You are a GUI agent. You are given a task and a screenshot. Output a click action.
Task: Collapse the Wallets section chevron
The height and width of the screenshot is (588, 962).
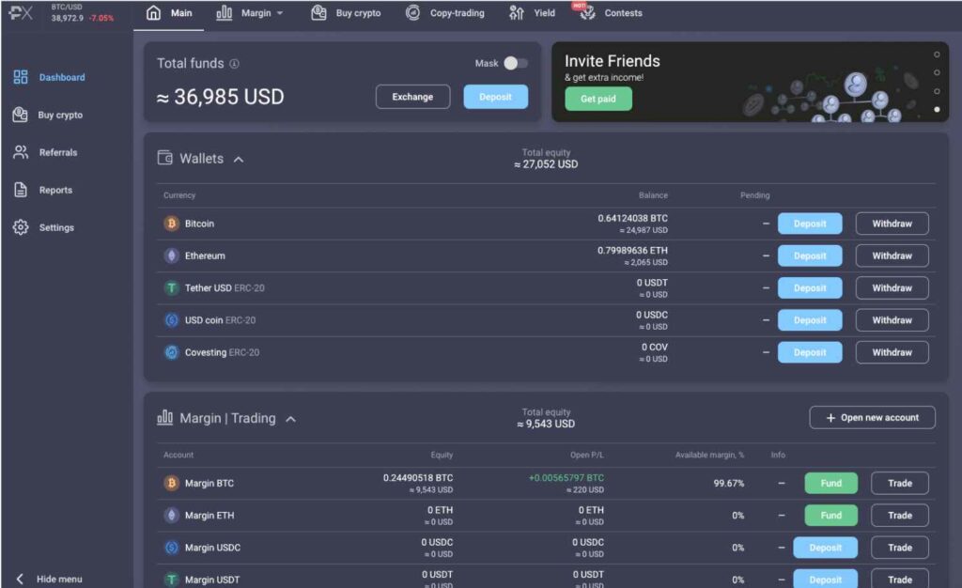(x=239, y=160)
